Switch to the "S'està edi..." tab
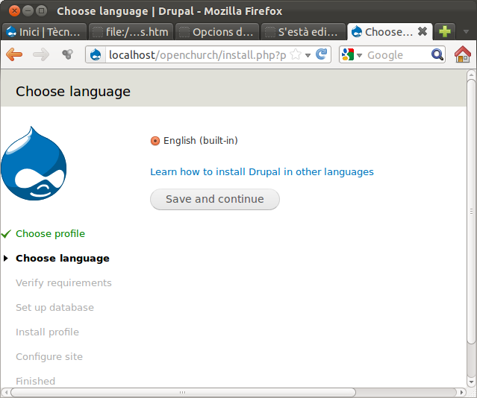Viewport: 477px width, 398px height. coord(304,32)
